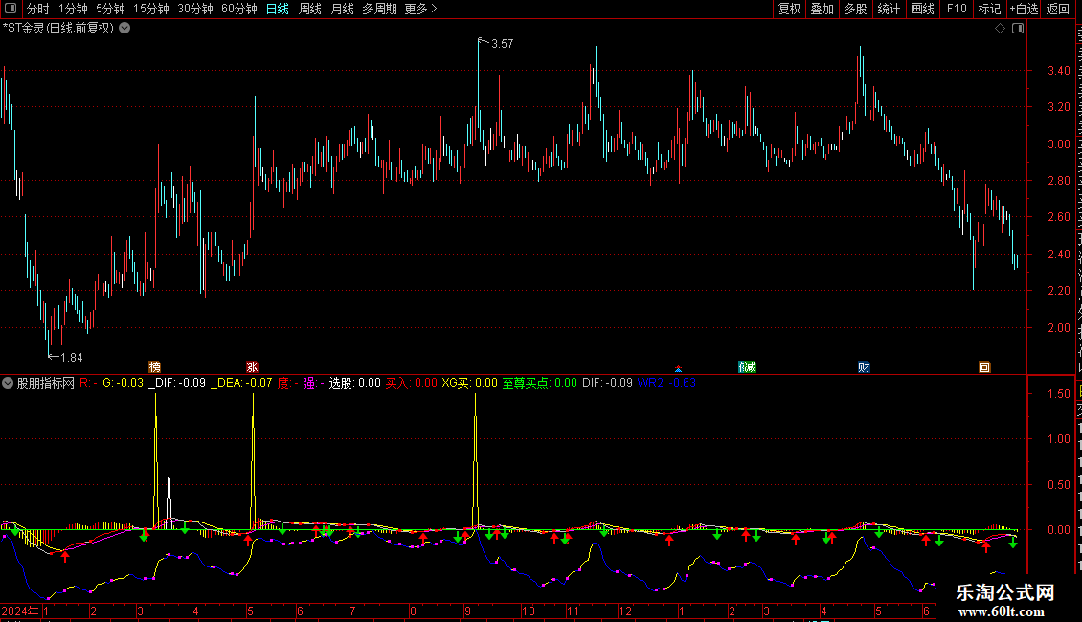Viewport: 1082px width, 622px height.
Task: Click the small double-arrow marker icon
Action: tap(678, 368)
